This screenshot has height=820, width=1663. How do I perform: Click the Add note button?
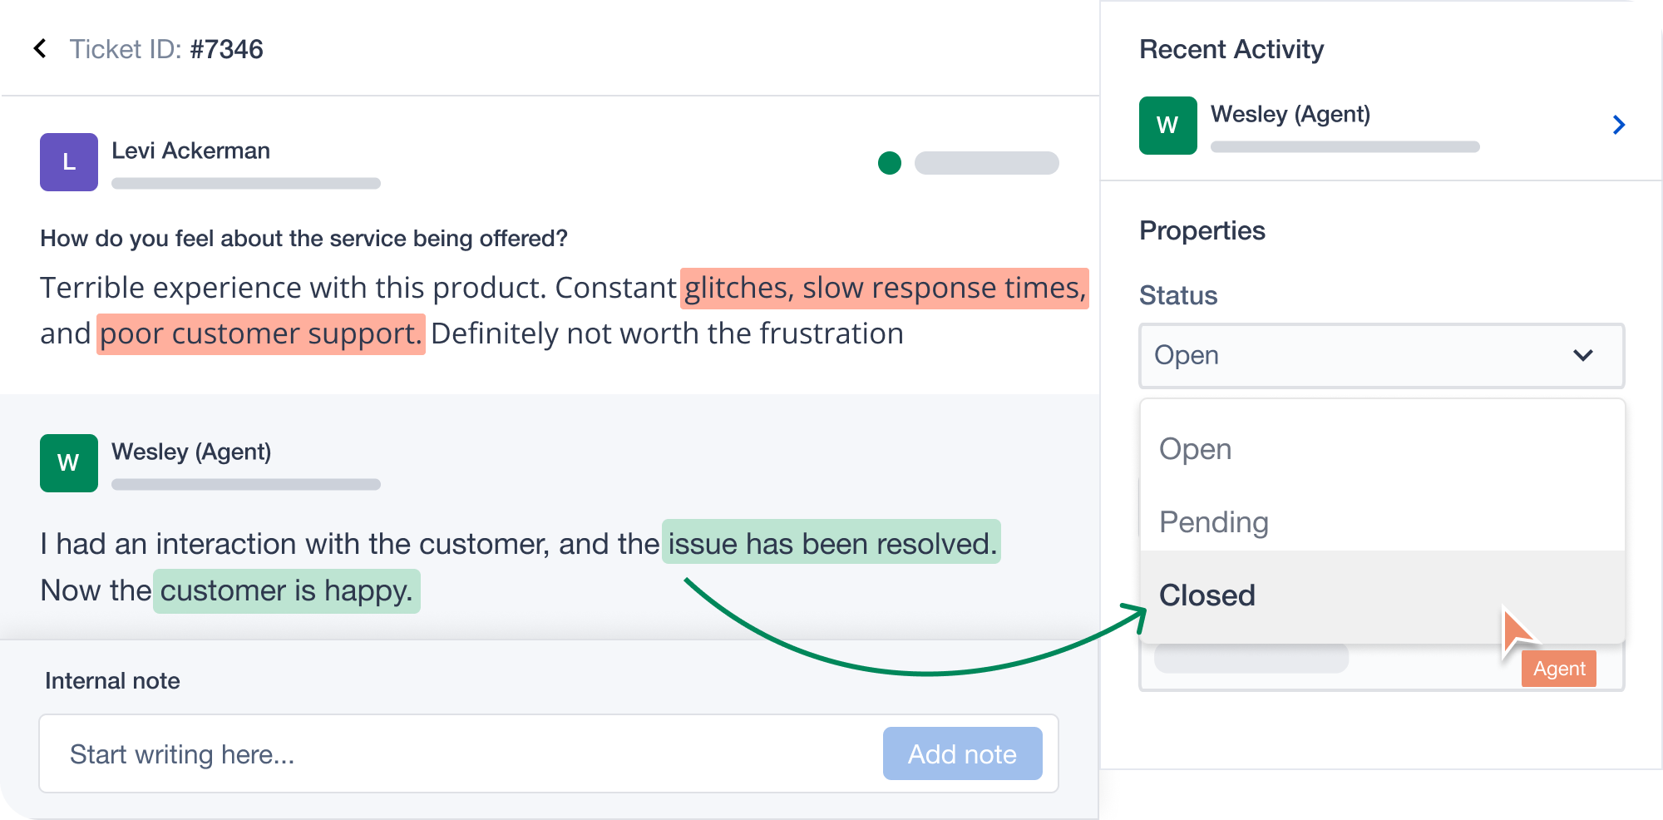pyautogui.click(x=962, y=753)
